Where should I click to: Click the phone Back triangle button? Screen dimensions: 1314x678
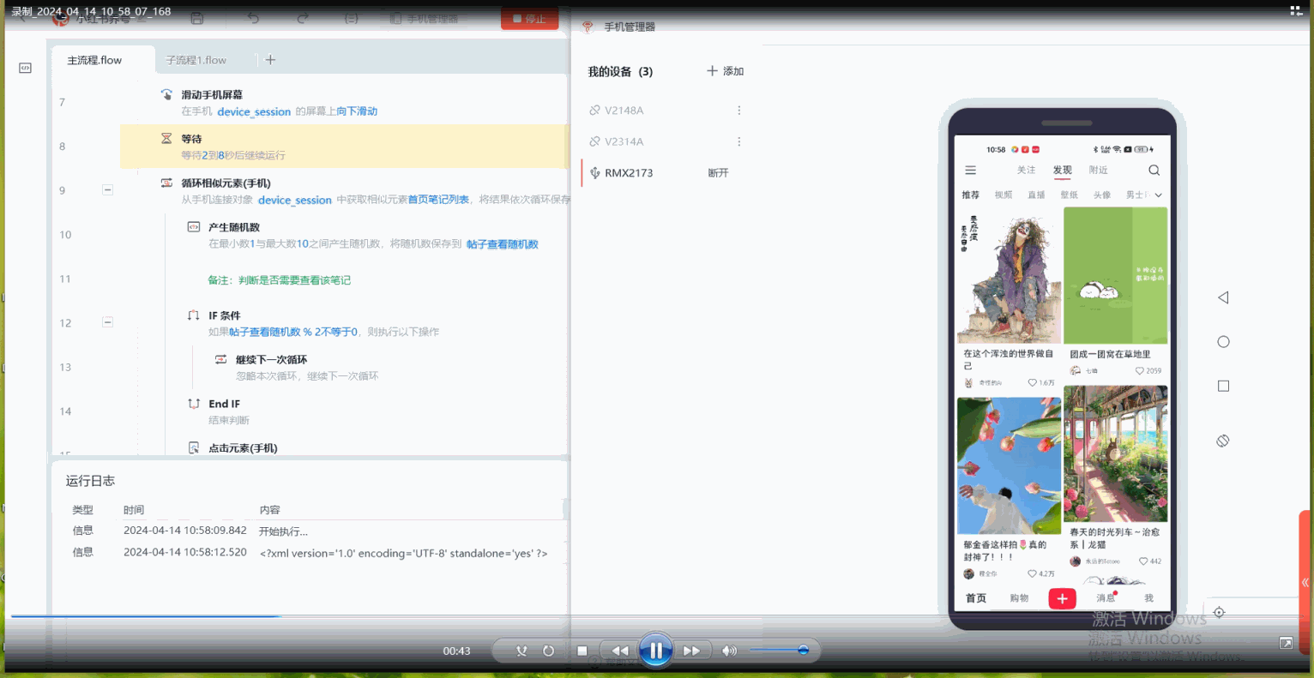pos(1223,297)
